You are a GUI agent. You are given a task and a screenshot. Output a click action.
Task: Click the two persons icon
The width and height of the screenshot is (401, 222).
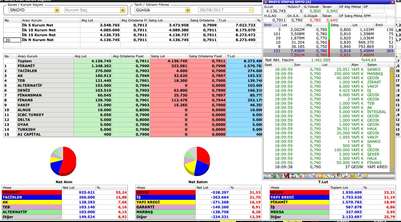click(339, 176)
